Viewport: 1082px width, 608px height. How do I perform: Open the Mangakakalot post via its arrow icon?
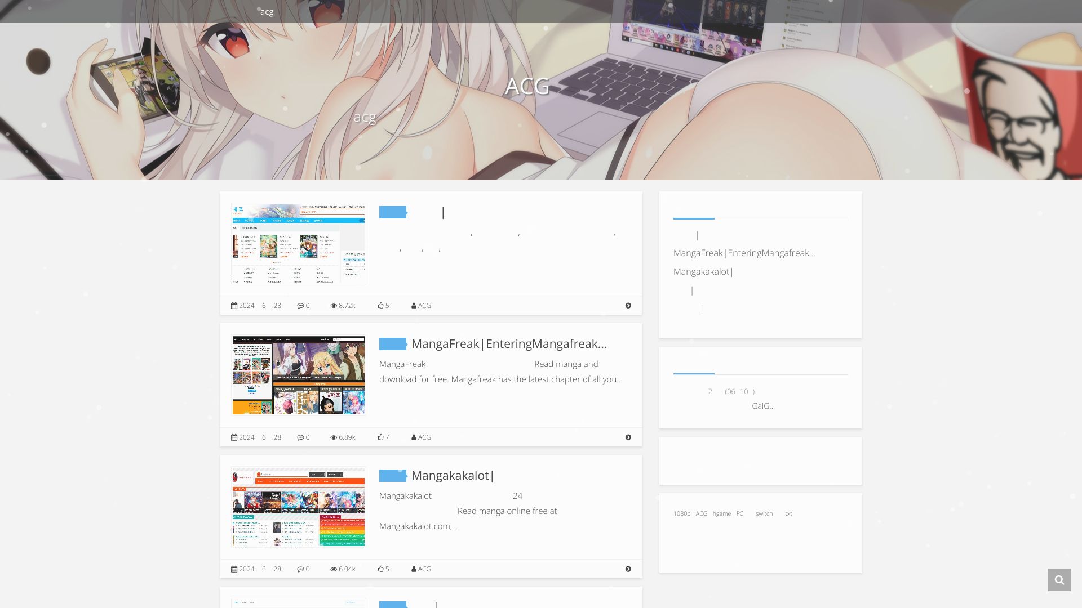click(x=628, y=569)
